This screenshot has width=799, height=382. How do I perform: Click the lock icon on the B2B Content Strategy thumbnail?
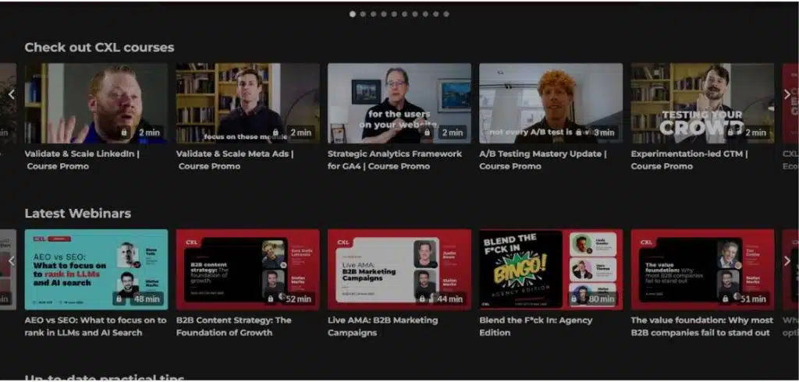[x=271, y=299]
